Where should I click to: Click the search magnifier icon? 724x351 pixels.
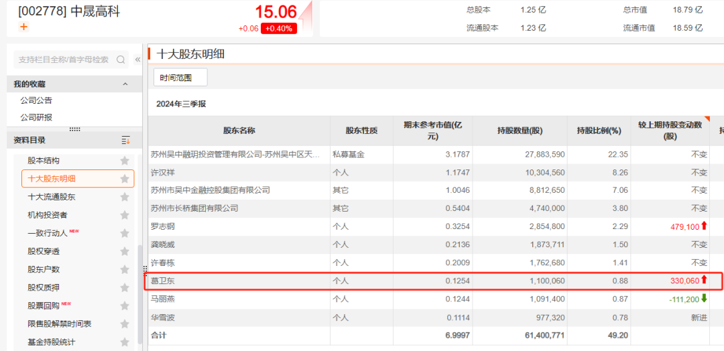[121, 60]
